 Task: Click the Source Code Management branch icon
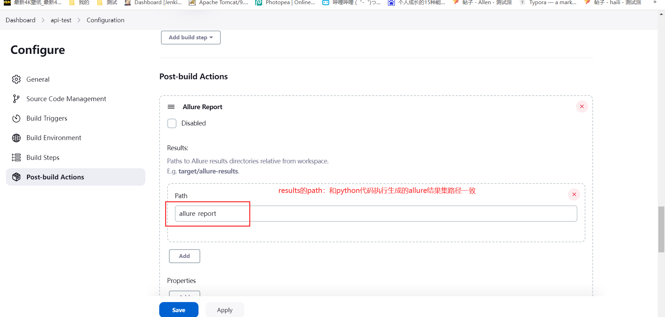(16, 99)
